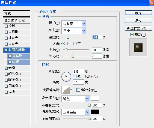Click the angle dial compass control

click(x=66, y=77)
